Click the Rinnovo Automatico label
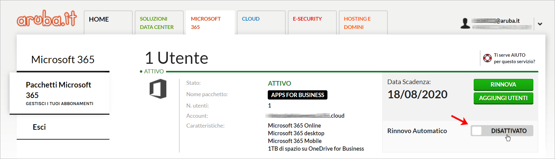Screen dimensions: 555x159 417,131
